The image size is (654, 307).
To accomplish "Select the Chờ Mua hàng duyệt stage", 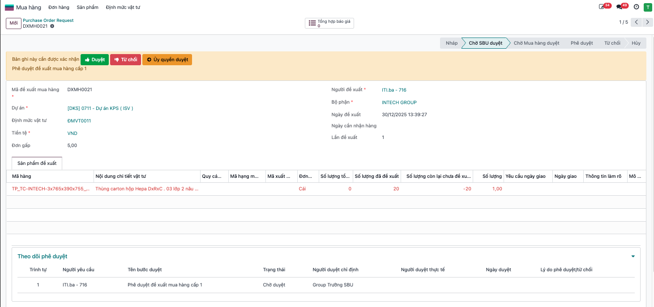I will click(536, 43).
